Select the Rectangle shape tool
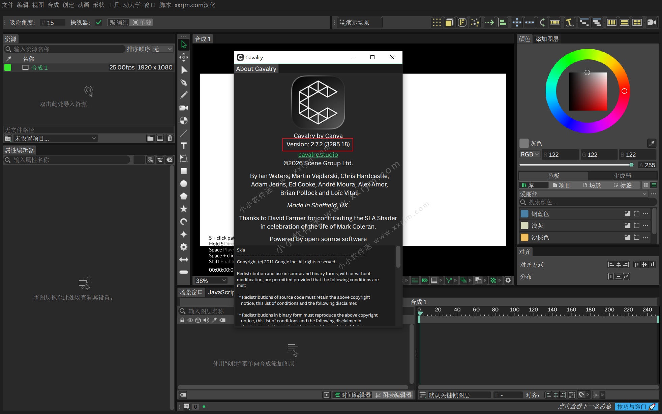 184,171
